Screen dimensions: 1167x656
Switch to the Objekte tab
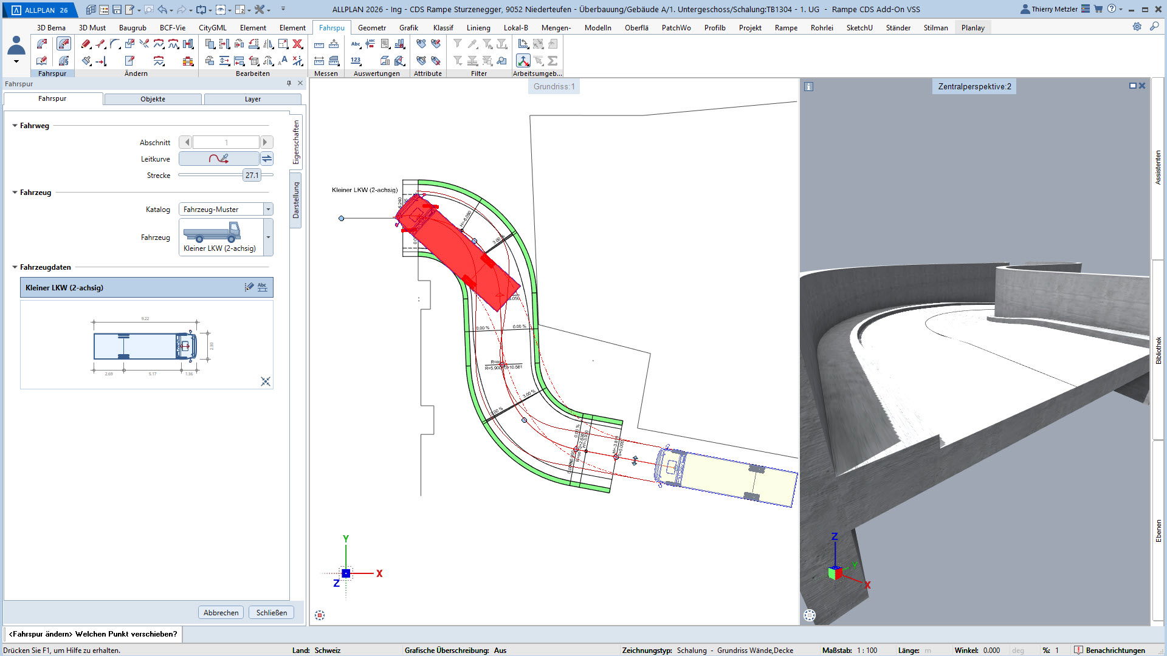pos(153,99)
